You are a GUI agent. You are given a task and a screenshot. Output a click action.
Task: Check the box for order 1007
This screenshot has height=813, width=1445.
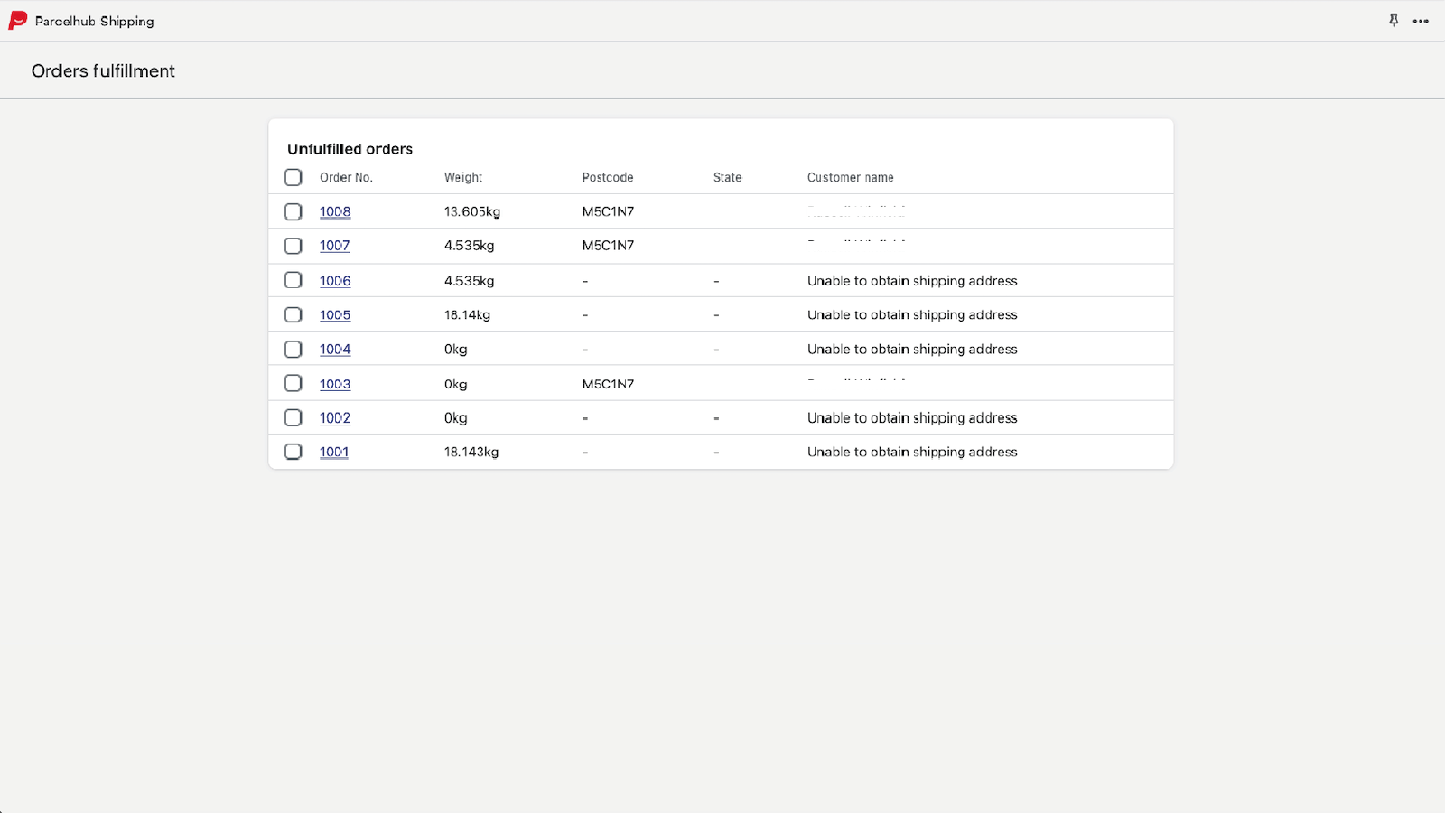pos(294,246)
